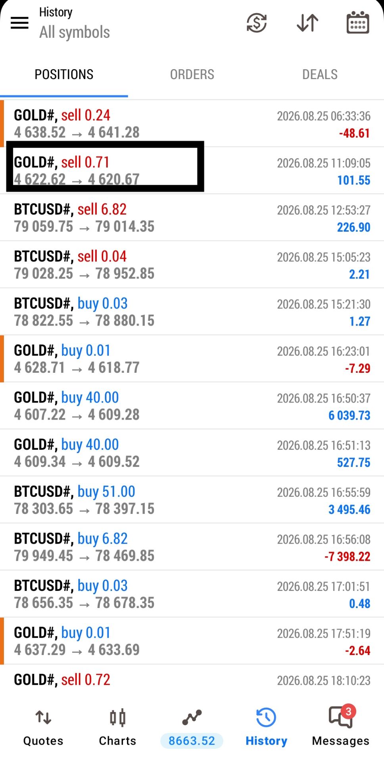Open the sort arrows icon
Screen dimensions: 384x763
coord(307,23)
